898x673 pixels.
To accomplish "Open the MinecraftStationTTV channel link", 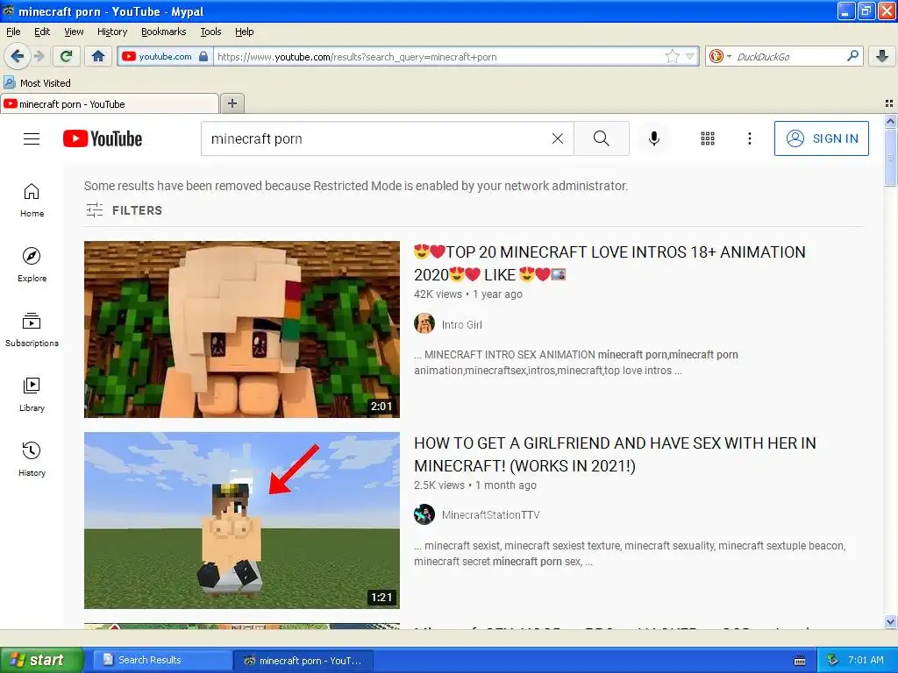I will (490, 514).
